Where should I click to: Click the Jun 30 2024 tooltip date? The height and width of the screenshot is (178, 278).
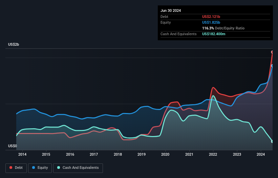point(171,10)
